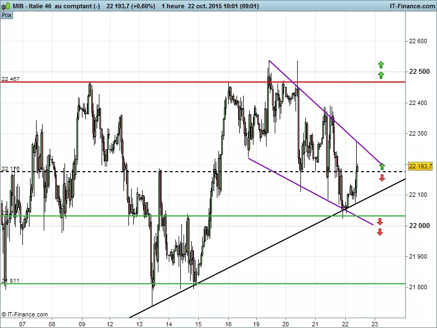
Task: Click the 22 193,7 (+0,60%) quote in the header
Action: pos(131,6)
